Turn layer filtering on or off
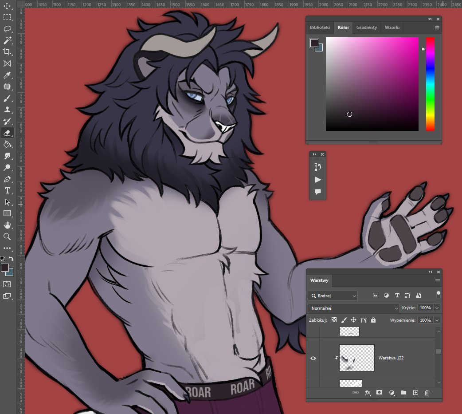 coord(439,295)
